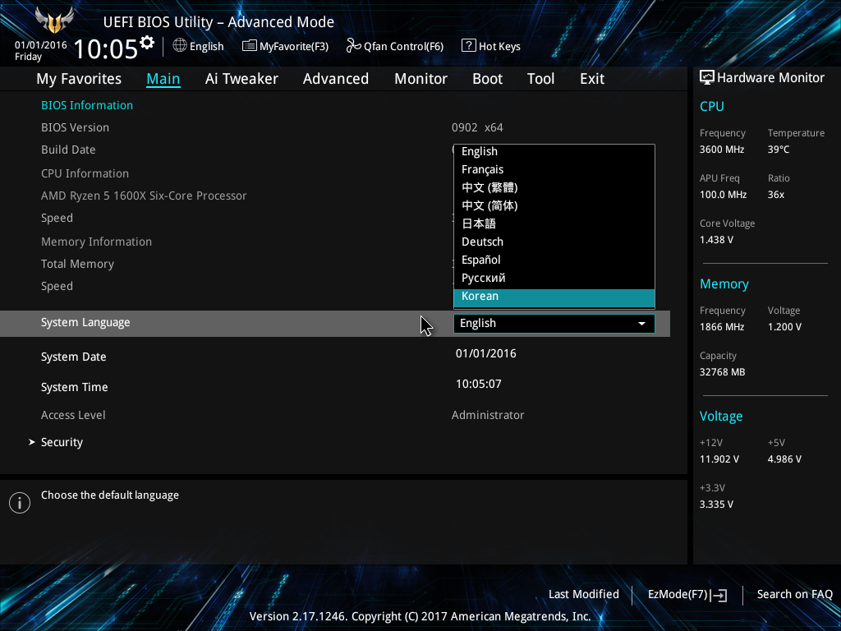Switch to the Boot tab

click(487, 79)
